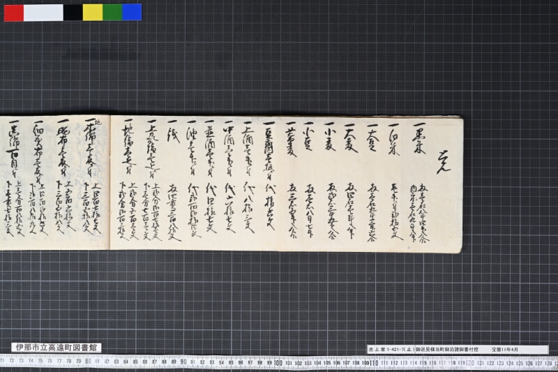Click the 黒米 heading in the manuscript
Viewport: 558px width, 372px height.
[x=419, y=140]
